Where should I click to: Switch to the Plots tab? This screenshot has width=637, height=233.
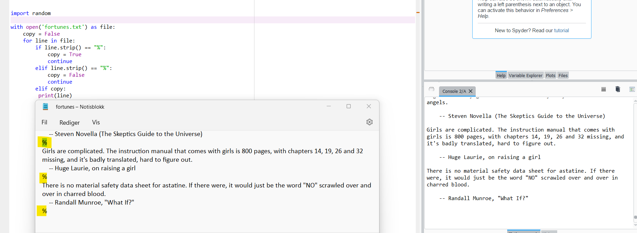click(550, 75)
